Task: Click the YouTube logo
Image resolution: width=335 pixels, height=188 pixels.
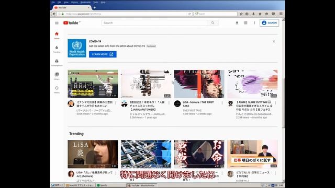Action: point(71,23)
